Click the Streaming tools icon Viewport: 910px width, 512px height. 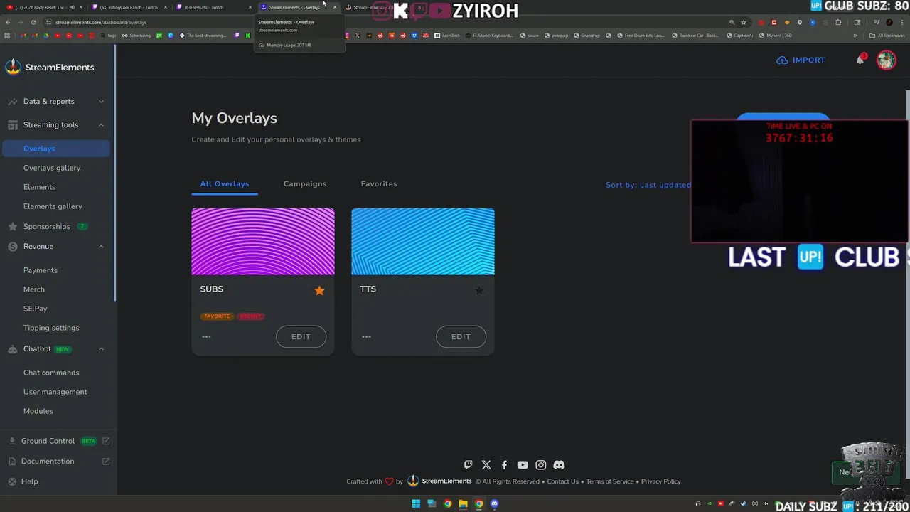coord(13,125)
